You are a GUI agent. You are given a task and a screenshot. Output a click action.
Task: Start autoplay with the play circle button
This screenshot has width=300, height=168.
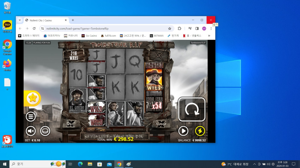[x=183, y=131]
